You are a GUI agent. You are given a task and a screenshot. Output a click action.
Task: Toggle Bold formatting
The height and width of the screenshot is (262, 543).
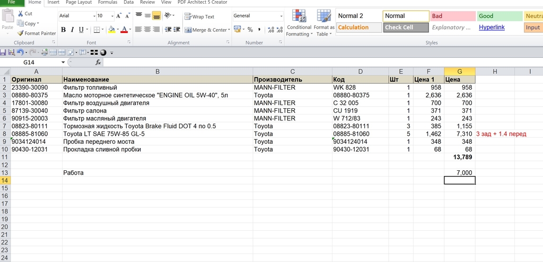coord(64,30)
